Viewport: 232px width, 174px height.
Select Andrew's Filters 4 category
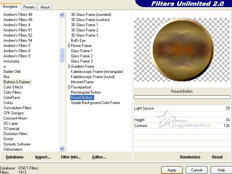click(17, 25)
